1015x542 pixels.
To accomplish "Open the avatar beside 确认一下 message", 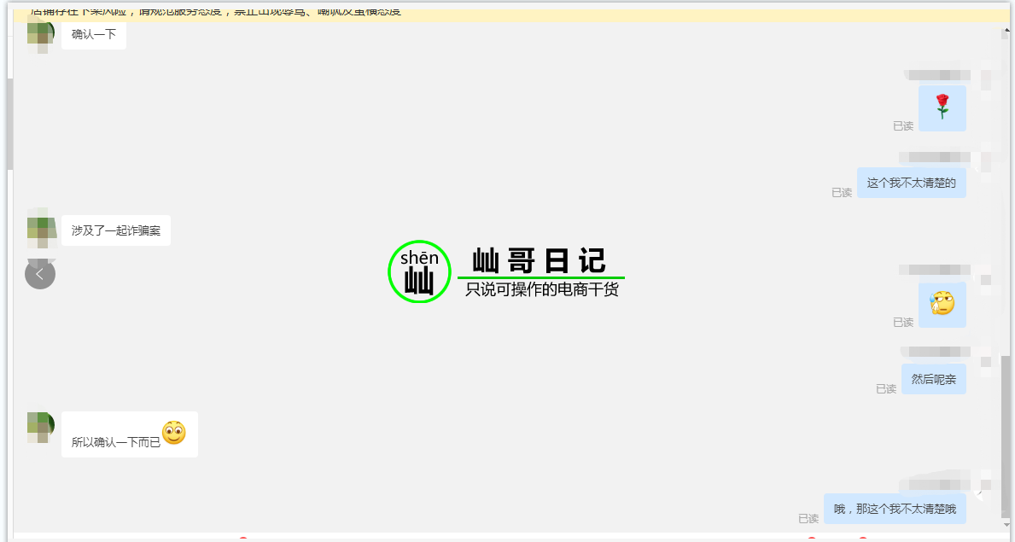I will 40,34.
